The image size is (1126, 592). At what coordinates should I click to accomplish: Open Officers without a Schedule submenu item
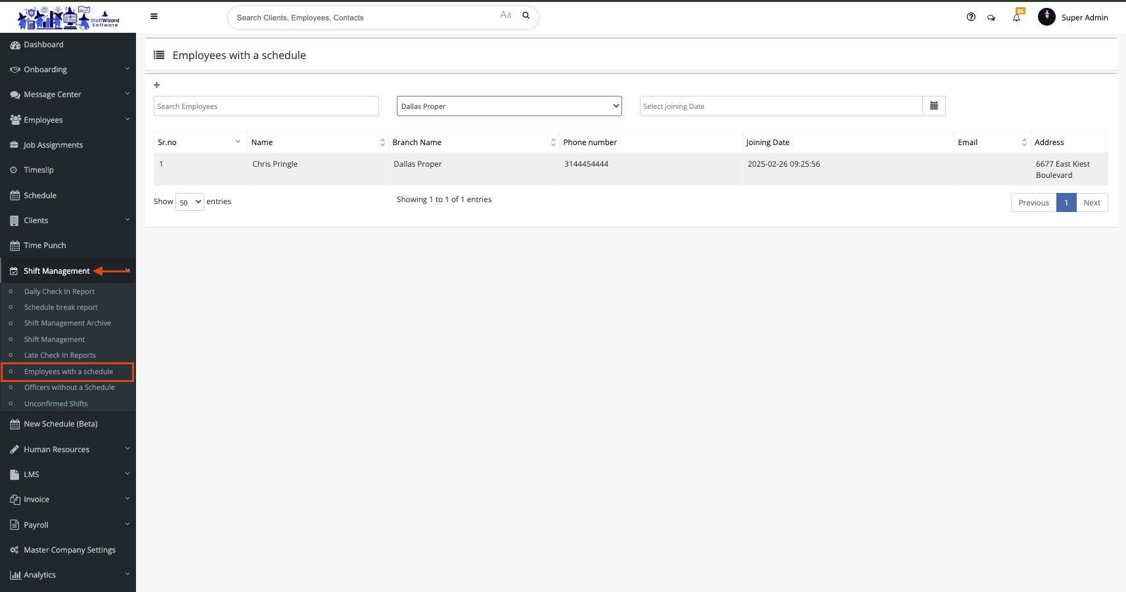click(x=69, y=387)
